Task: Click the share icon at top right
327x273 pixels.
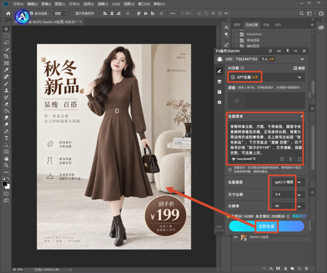Action: [321, 13]
